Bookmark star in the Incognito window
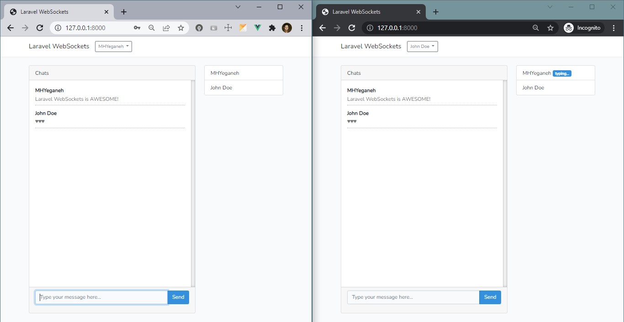The image size is (624, 322). point(550,28)
